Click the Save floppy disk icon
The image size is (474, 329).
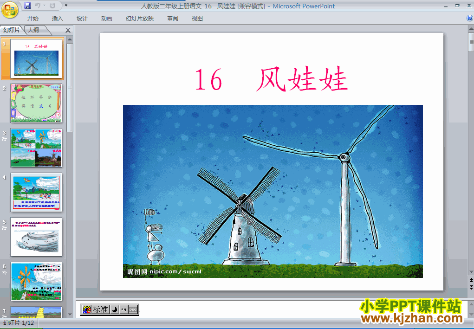[27, 6]
